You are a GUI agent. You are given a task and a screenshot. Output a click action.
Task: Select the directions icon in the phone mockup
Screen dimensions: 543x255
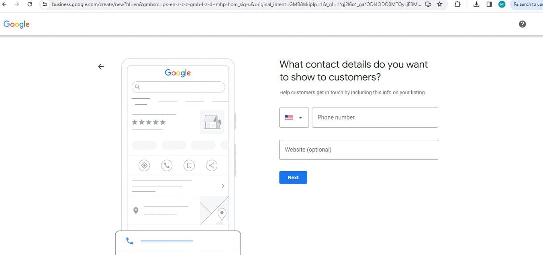[x=144, y=165]
